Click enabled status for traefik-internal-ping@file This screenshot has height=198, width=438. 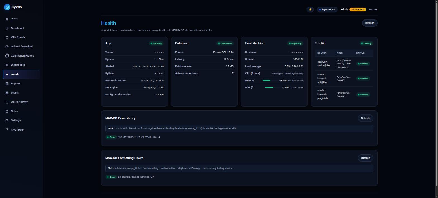tap(363, 95)
